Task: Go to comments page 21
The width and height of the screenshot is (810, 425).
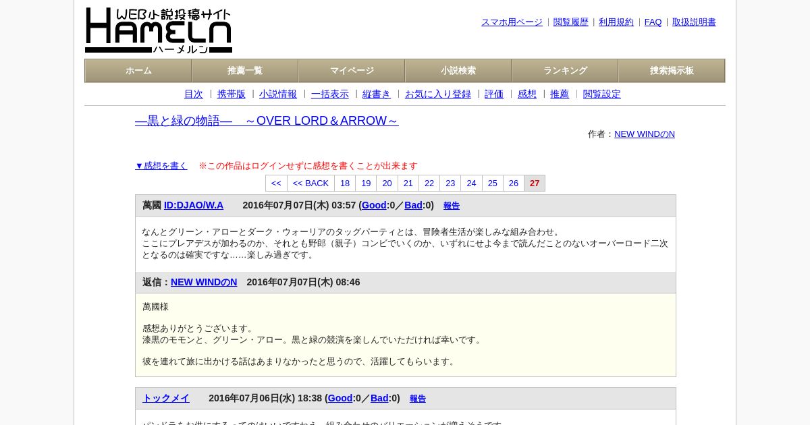Action: (408, 183)
